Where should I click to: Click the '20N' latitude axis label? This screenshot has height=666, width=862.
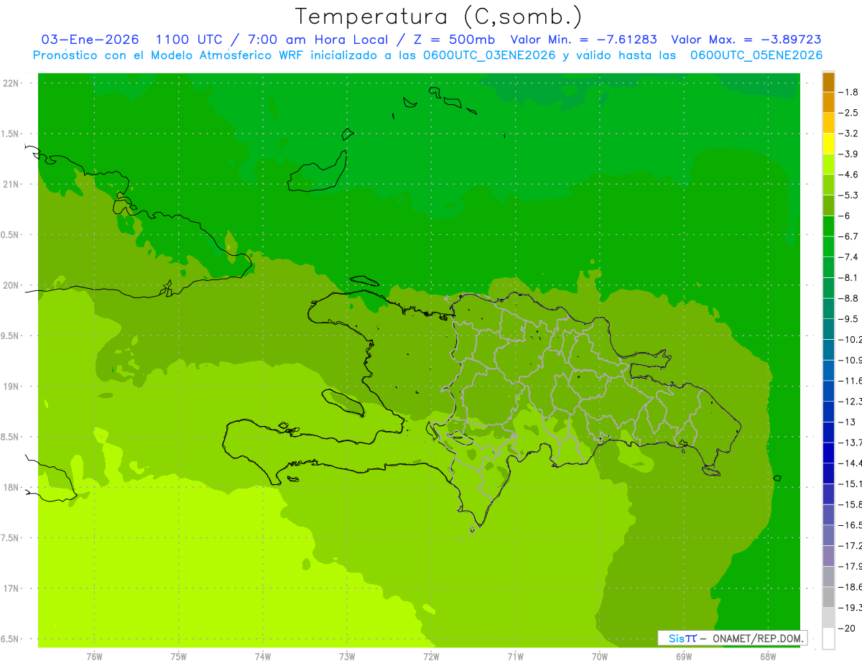click(x=11, y=286)
